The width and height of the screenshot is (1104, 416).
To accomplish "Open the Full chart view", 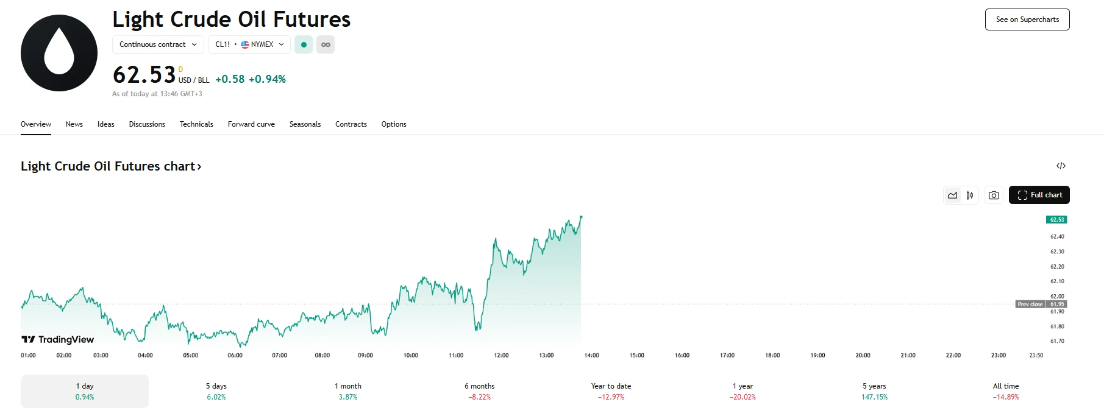I will tap(1039, 195).
